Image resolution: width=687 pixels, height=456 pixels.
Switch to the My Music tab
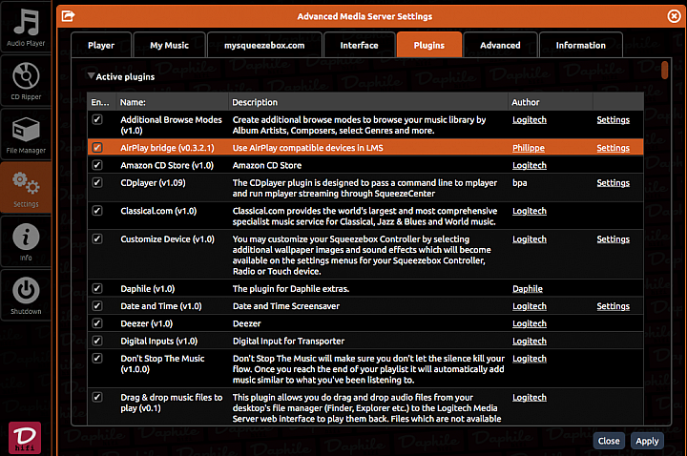point(169,45)
